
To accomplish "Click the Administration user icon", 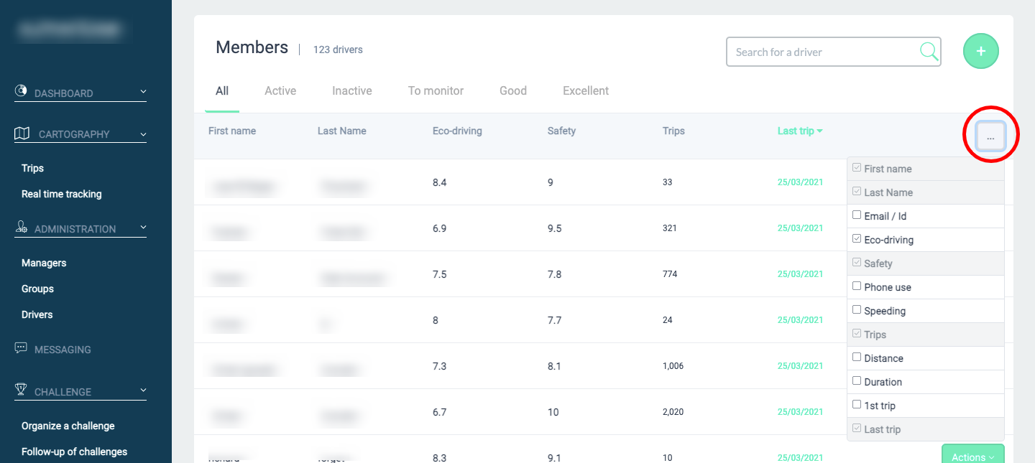I will 22,228.
